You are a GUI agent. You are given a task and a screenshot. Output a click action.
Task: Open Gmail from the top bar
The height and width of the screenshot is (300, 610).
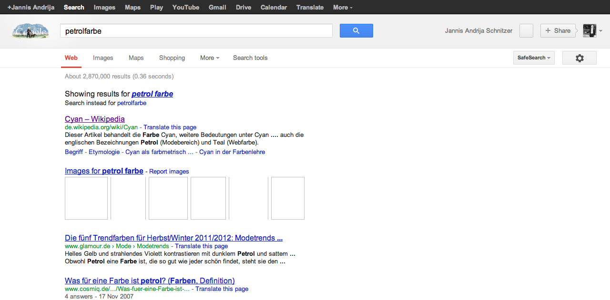pos(217,7)
